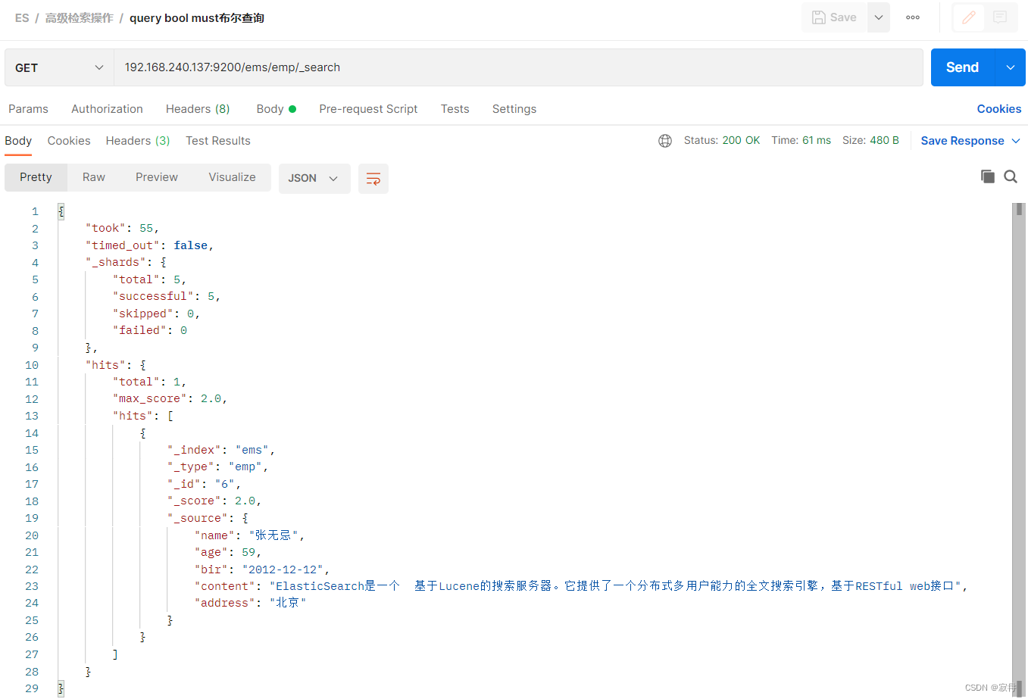Image resolution: width=1028 pixels, height=699 pixels.
Task: Switch to Visualize response view
Action: (x=232, y=177)
